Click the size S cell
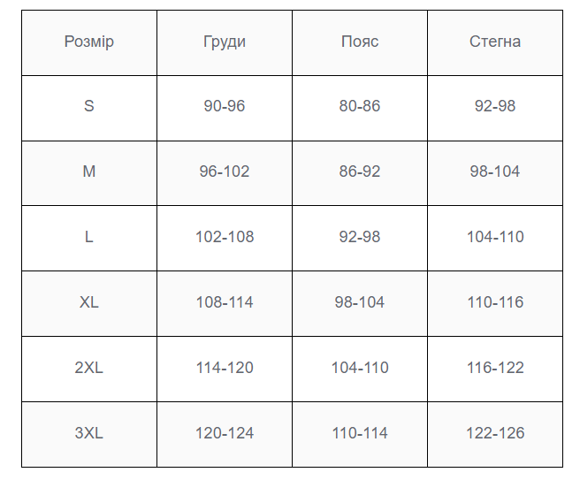This screenshot has height=480, width=580. (x=89, y=109)
